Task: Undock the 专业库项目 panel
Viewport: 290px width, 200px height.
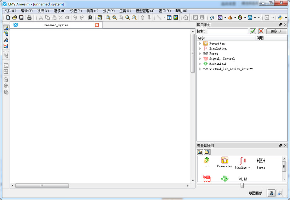Action: pyautogui.click(x=280, y=145)
